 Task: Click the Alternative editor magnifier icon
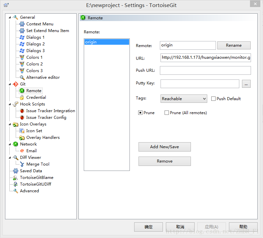click(x=22, y=77)
